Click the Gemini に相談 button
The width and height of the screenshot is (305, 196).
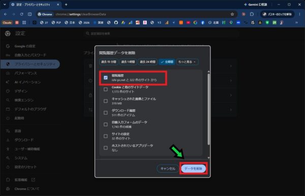(256, 5)
